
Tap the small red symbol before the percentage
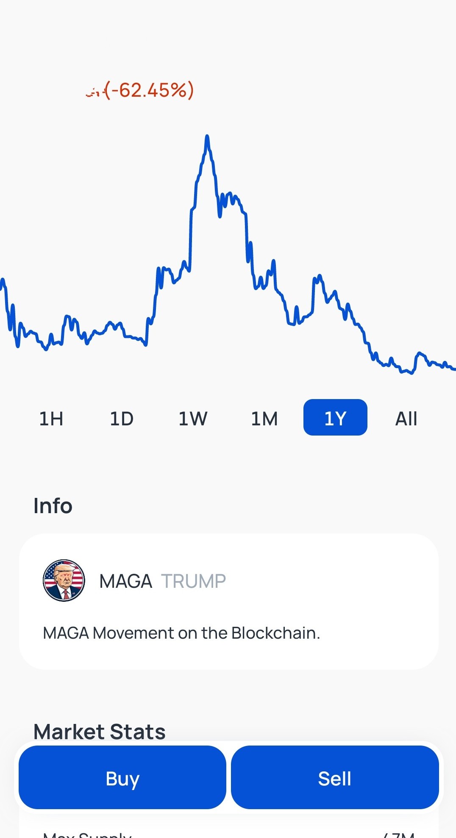coord(94,92)
